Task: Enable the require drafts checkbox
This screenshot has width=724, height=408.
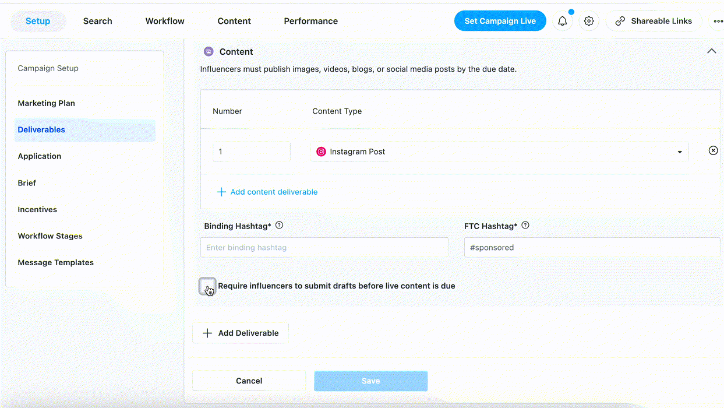Action: click(x=207, y=286)
